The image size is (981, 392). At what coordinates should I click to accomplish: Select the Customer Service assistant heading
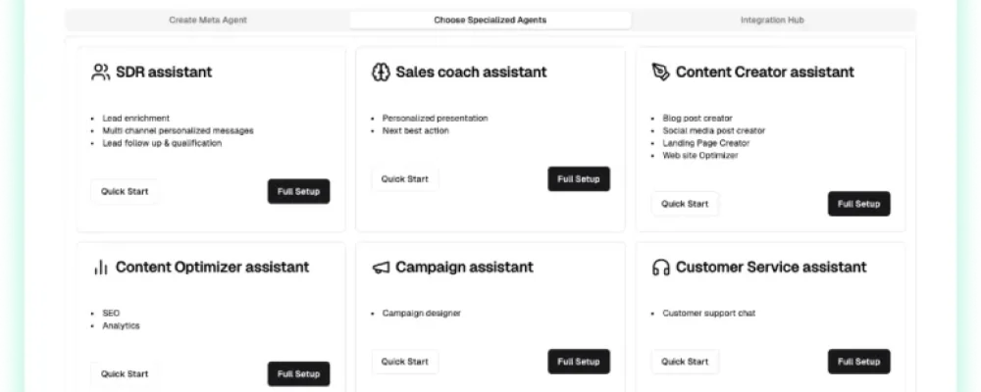pos(771,268)
